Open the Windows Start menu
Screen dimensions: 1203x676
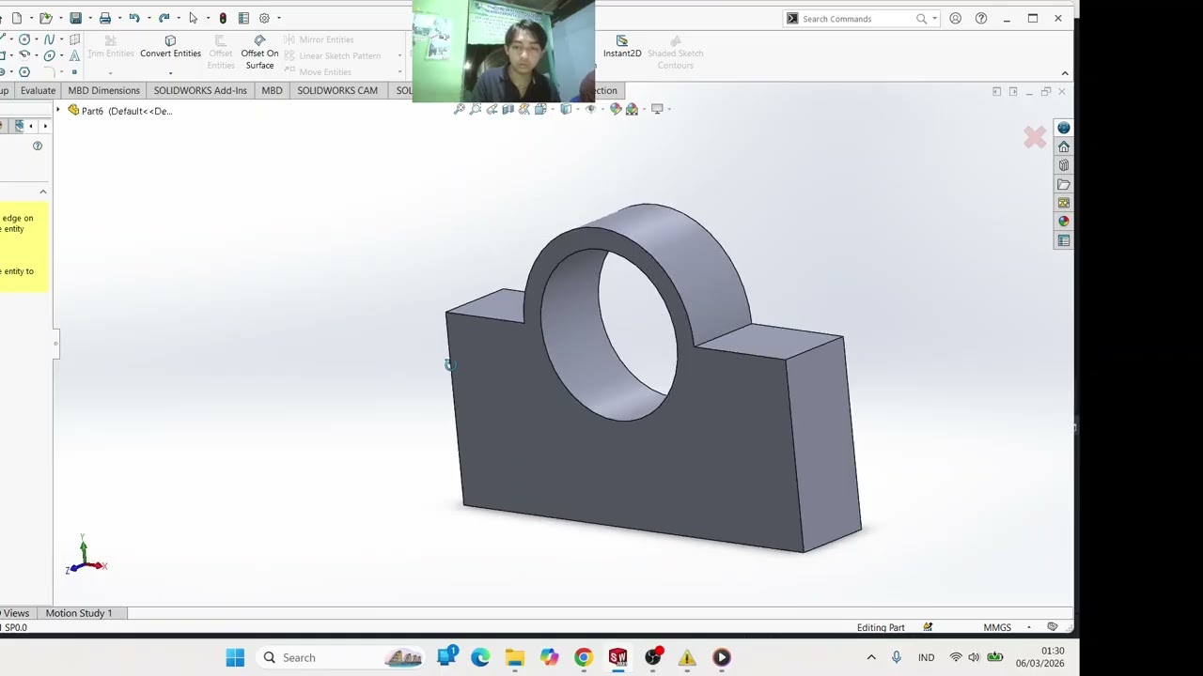coord(235,657)
